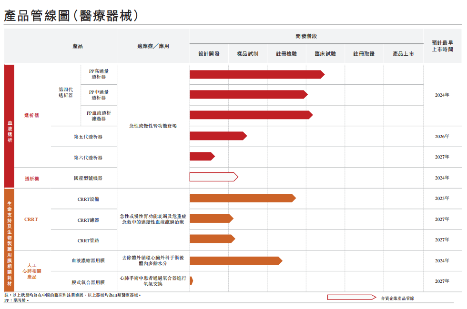Click the short red bar for 第六代透析器
This screenshot has width=467, height=309.
point(202,156)
